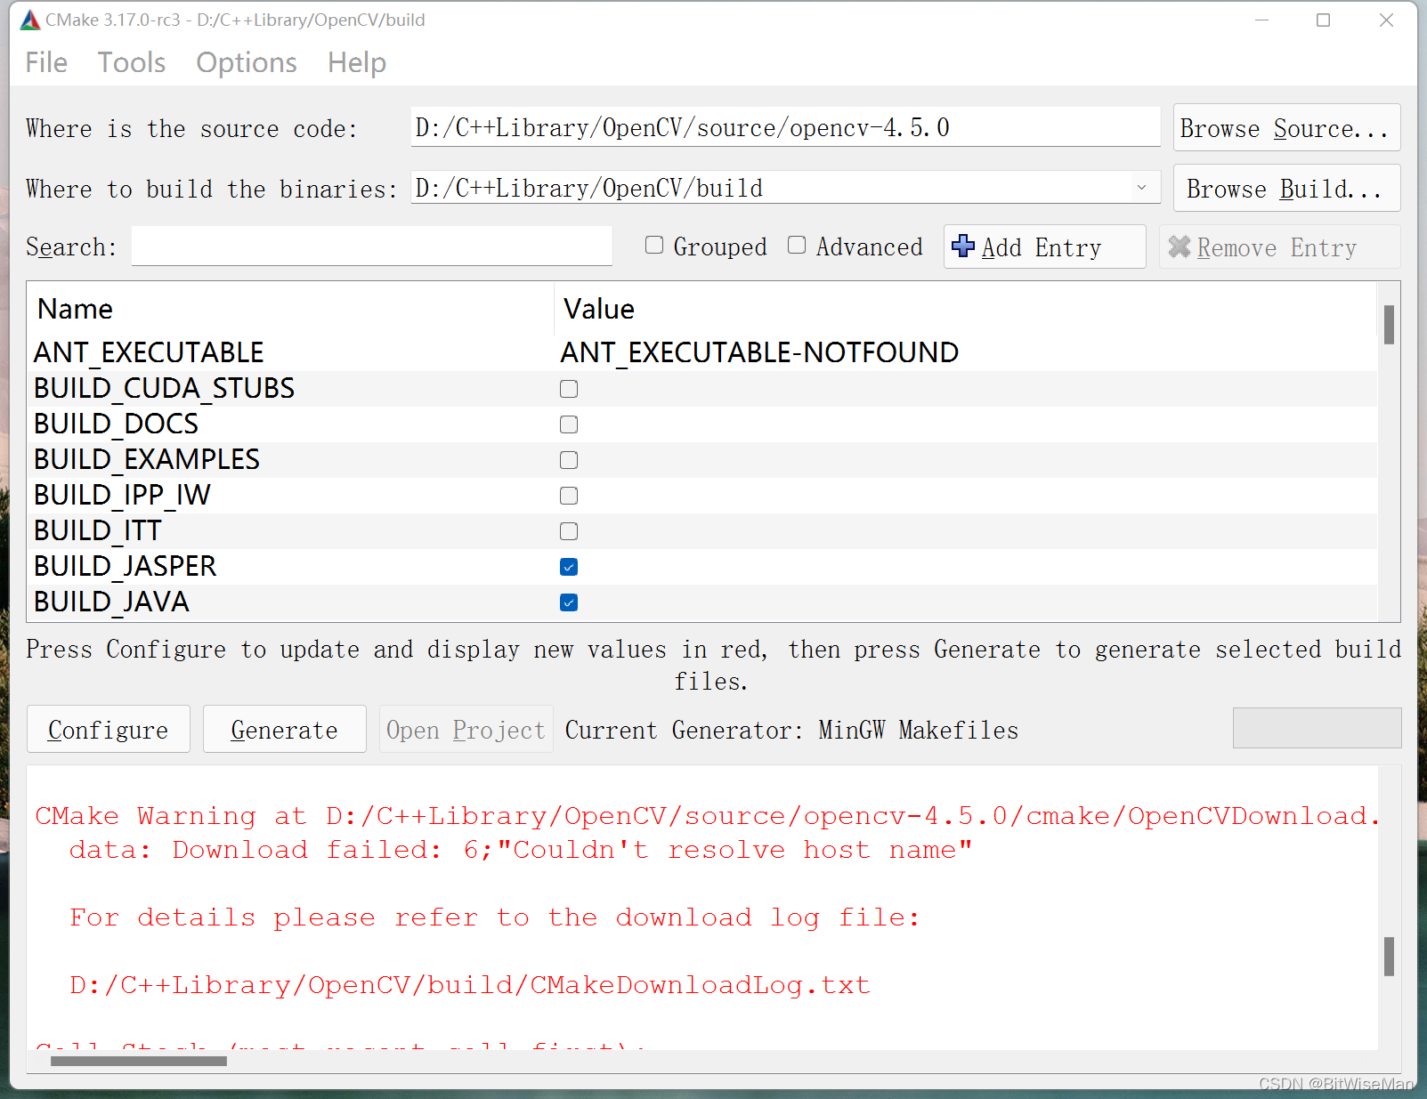Click Browse Build button
The width and height of the screenshot is (1427, 1099).
click(1286, 189)
